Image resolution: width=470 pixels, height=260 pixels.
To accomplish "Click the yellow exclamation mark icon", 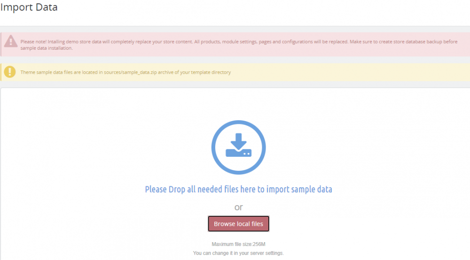I will 10,72.
